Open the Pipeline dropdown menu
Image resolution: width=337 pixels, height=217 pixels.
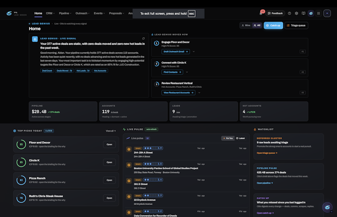pyautogui.click(x=65, y=14)
